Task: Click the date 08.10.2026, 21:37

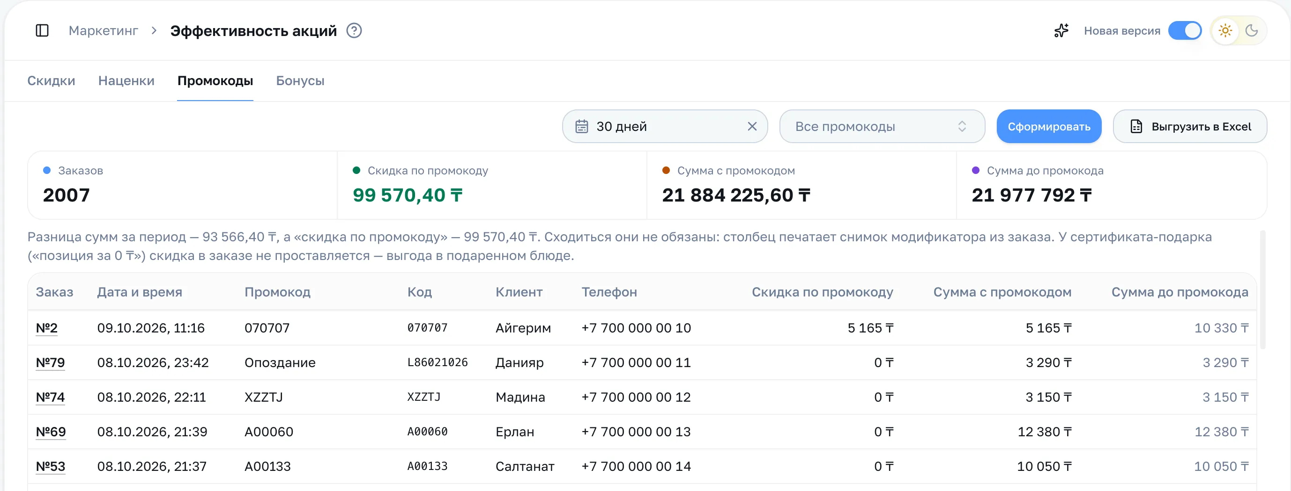Action: pos(151,466)
